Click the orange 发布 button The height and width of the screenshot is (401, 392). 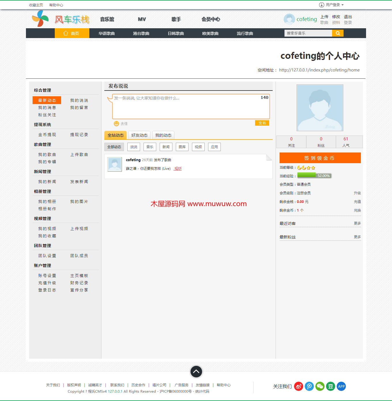tap(262, 123)
